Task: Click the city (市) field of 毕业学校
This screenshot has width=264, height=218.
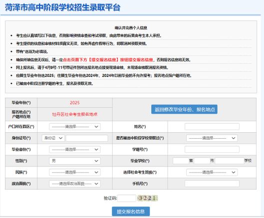Action: click(202, 161)
